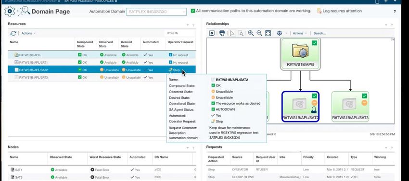Viewport: 409px width, 181px height.
Task: Sort by Operator Request column
Action: [x=180, y=42]
